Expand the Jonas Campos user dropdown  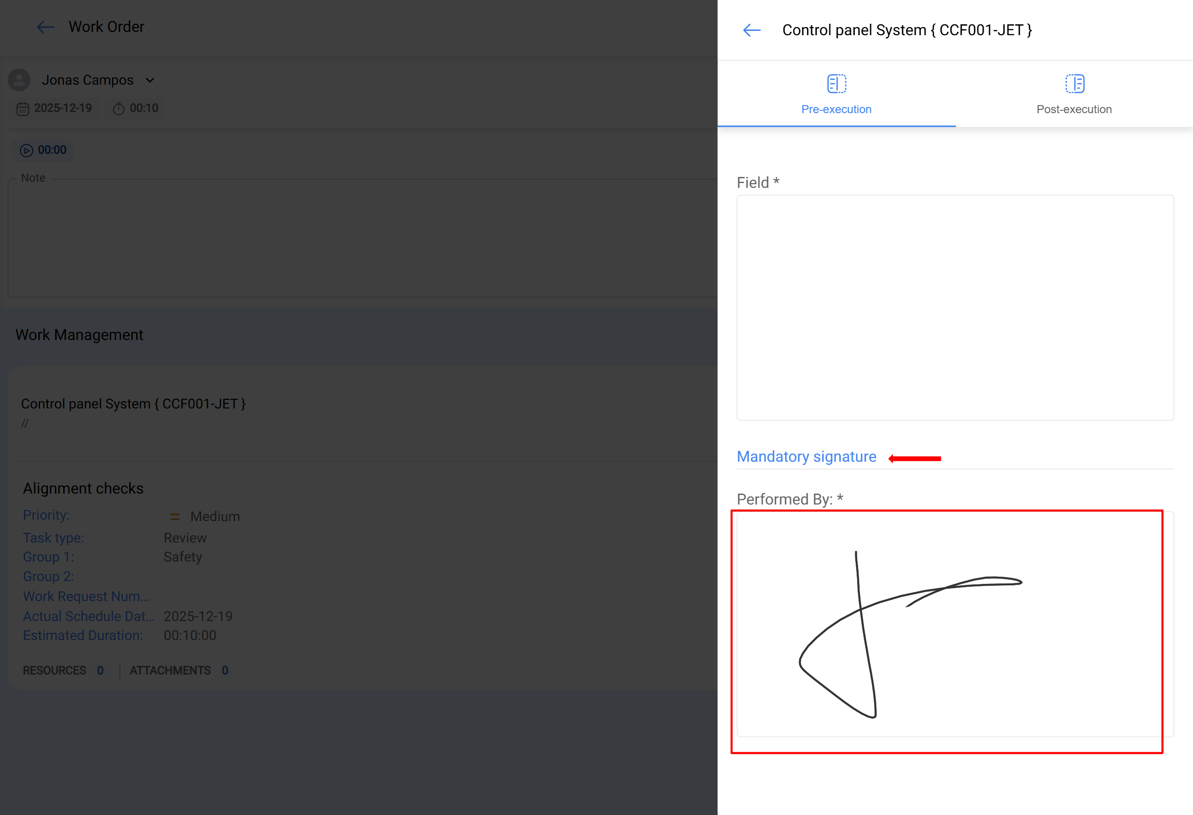150,80
